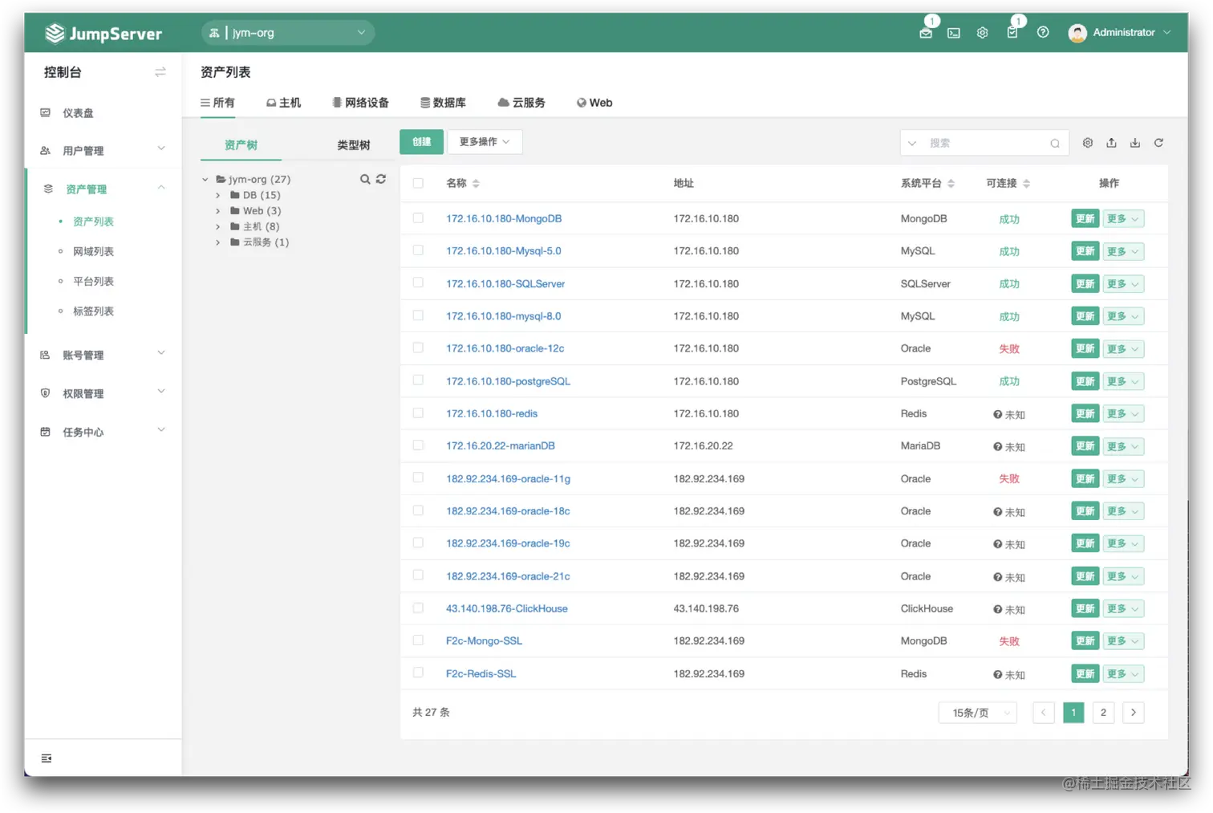Switch to the Web tab

pos(594,103)
